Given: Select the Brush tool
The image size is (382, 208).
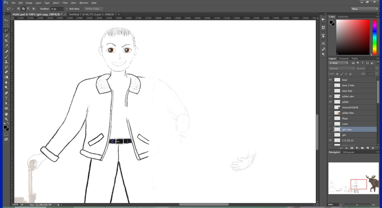Looking at the screenshot, I should pos(6,57).
